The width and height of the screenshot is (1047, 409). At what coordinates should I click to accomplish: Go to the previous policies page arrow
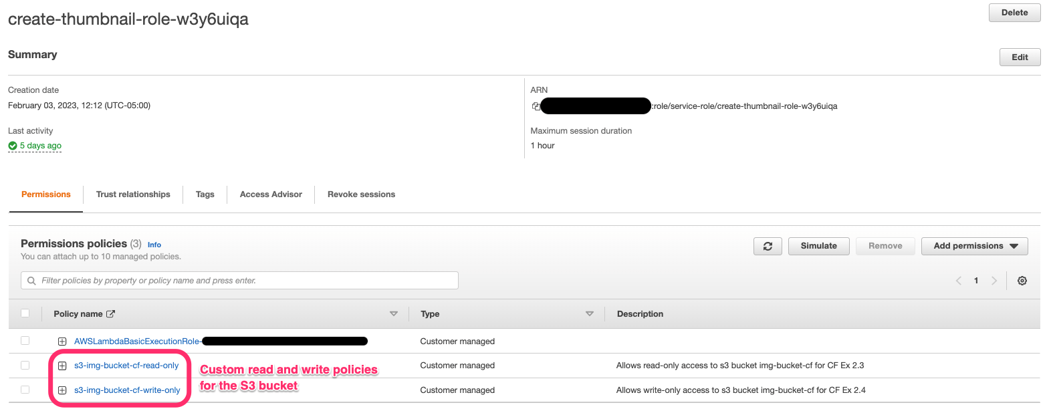[959, 281]
